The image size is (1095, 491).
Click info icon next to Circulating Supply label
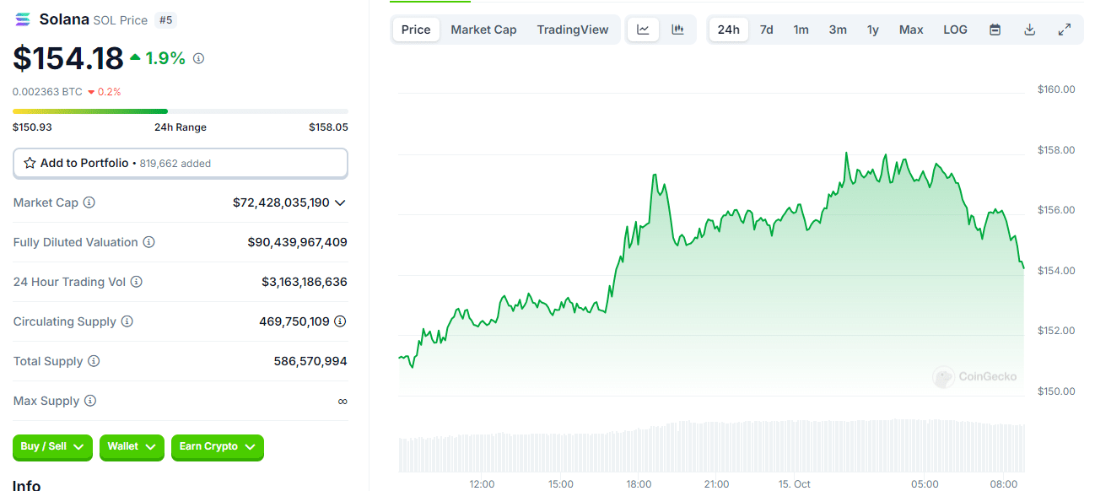[x=127, y=321]
